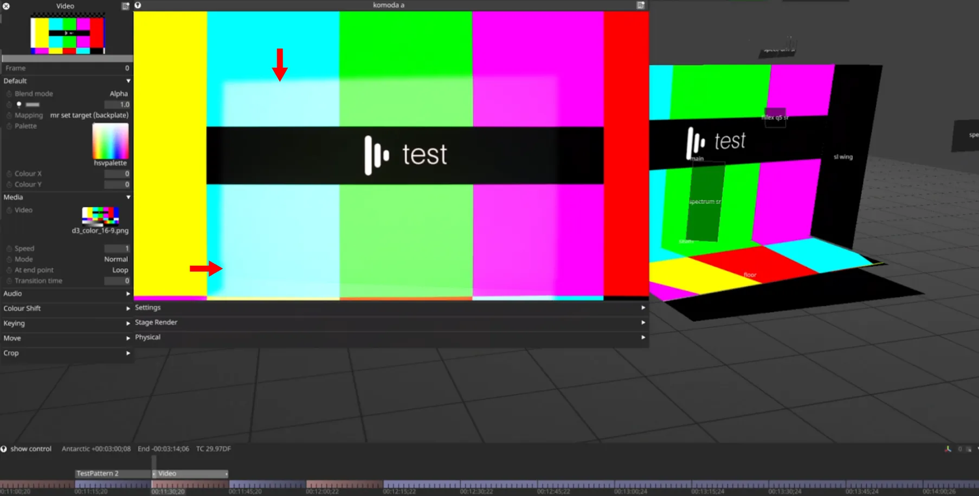Toggle the keyframe icon beside Mapping
The height and width of the screenshot is (496, 979).
pos(9,115)
